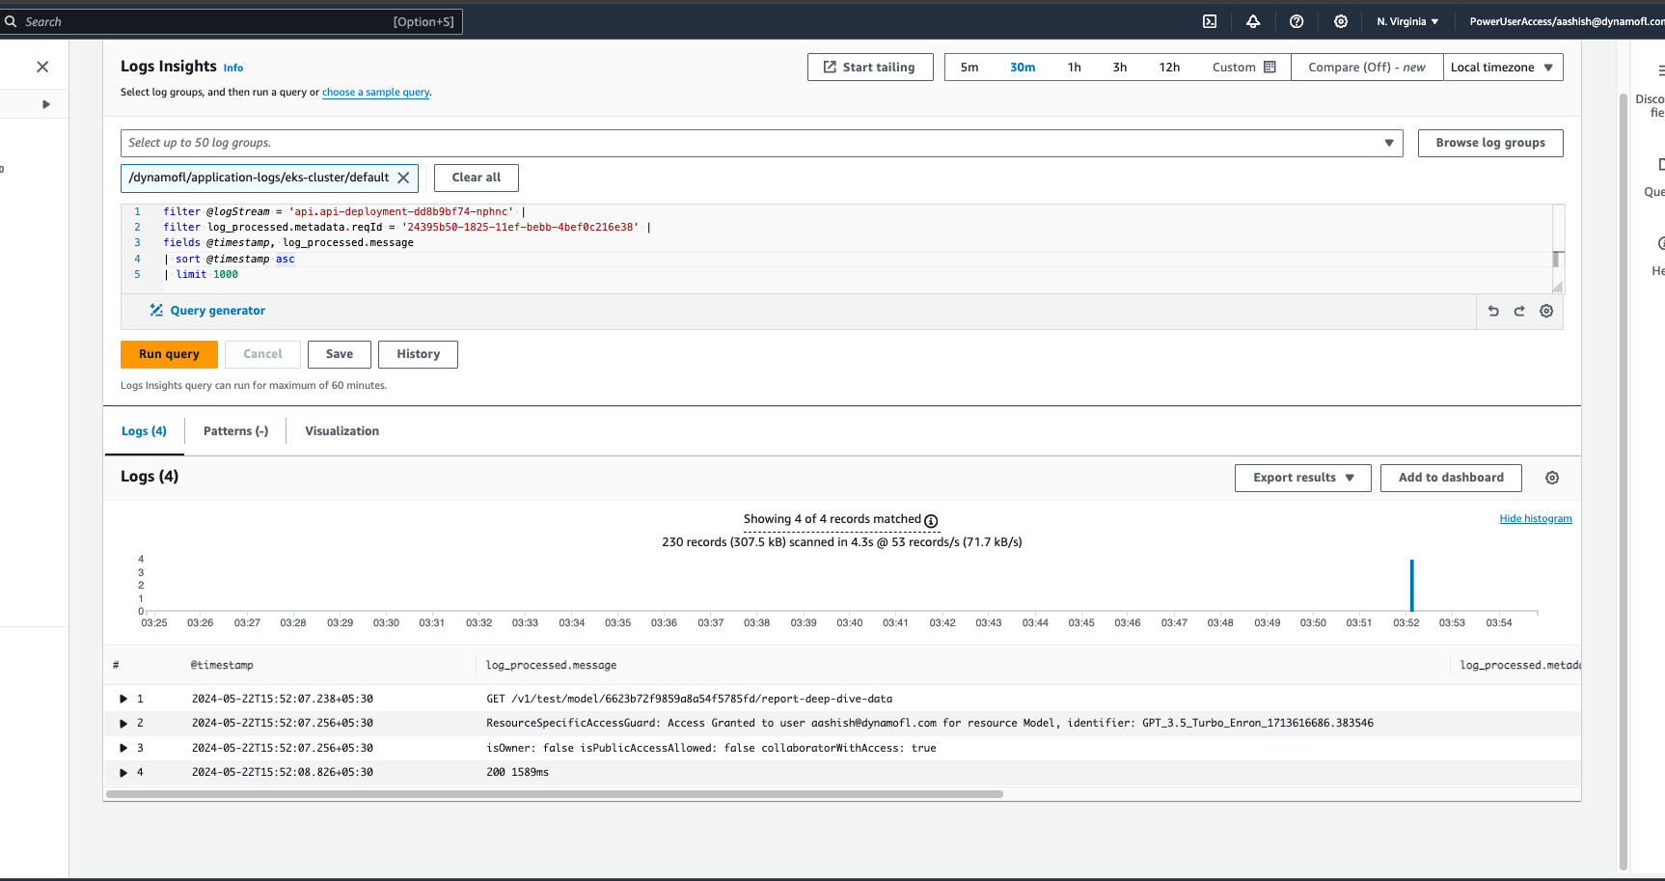The image size is (1665, 881).
Task: Open the notifications bell icon
Action: pyautogui.click(x=1253, y=21)
